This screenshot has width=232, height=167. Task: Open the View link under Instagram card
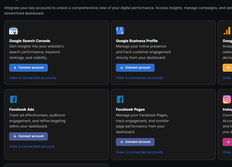pyautogui.click(x=227, y=152)
